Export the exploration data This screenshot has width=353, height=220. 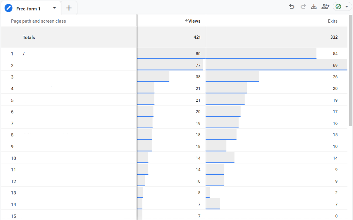point(314,6)
